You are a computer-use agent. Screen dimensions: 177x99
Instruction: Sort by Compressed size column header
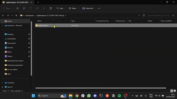tap(102, 21)
